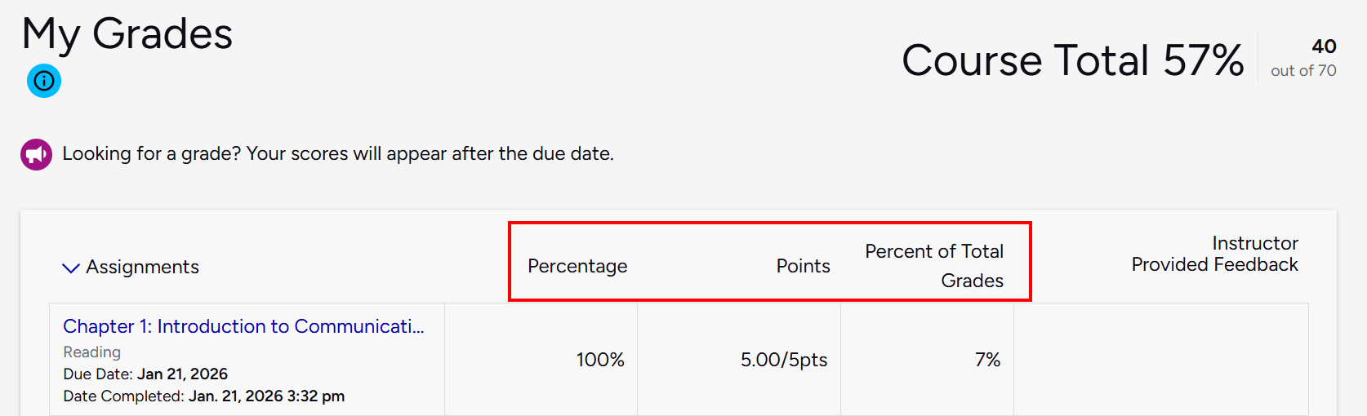Open Chapter 1: Introduction to Communication link
The width and height of the screenshot is (1367, 416).
[243, 326]
